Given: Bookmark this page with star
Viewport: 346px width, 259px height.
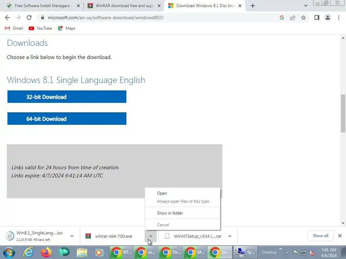Looking at the screenshot, I should [x=303, y=18].
